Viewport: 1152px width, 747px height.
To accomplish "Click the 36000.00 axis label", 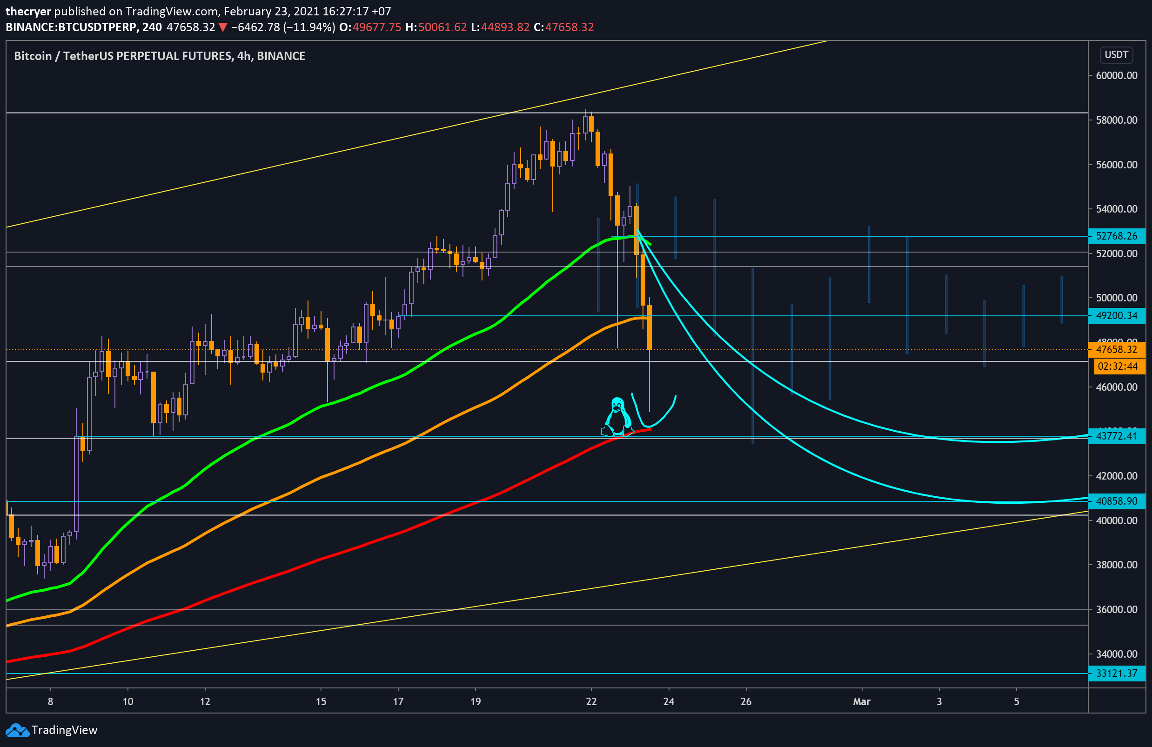I will click(1116, 610).
